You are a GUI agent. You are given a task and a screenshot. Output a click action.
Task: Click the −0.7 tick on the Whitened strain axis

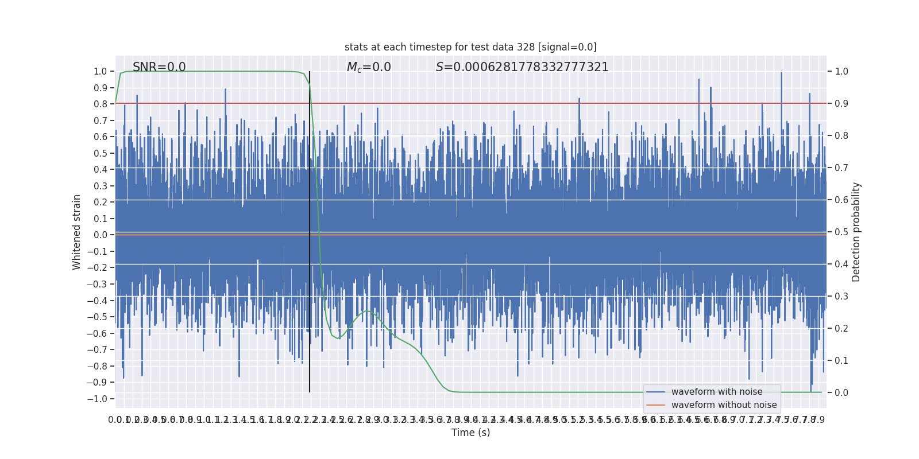[x=97, y=350]
